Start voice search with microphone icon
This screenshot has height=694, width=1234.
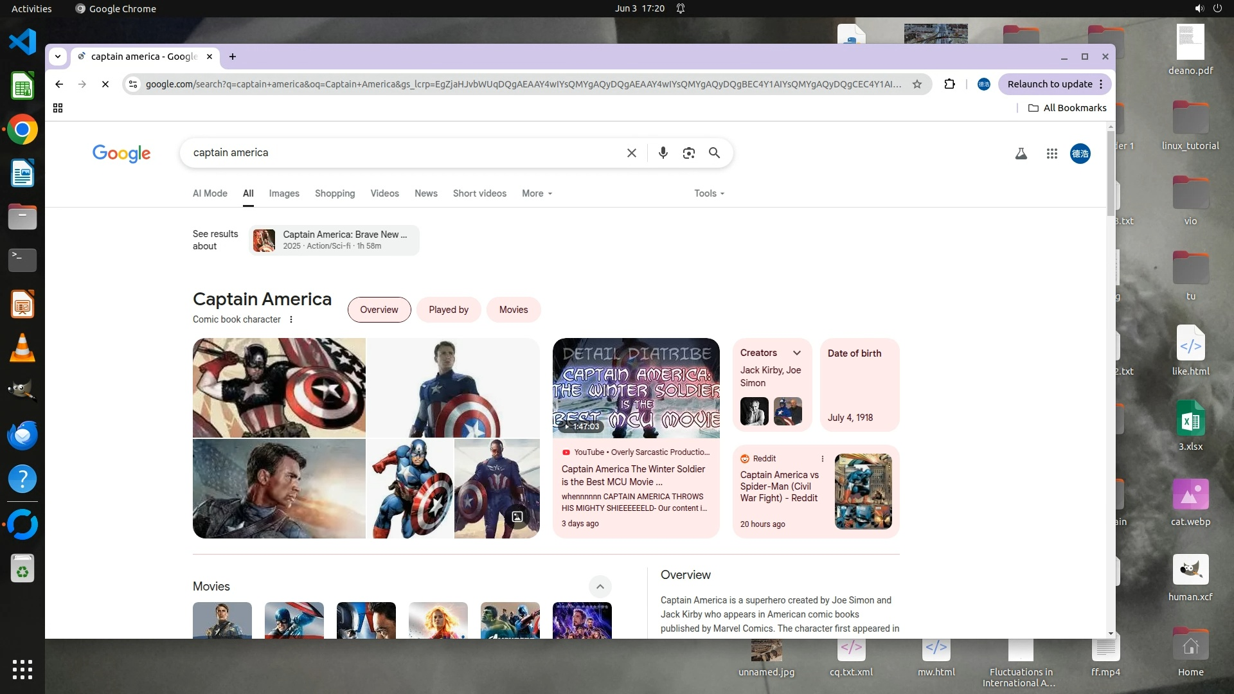663,153
